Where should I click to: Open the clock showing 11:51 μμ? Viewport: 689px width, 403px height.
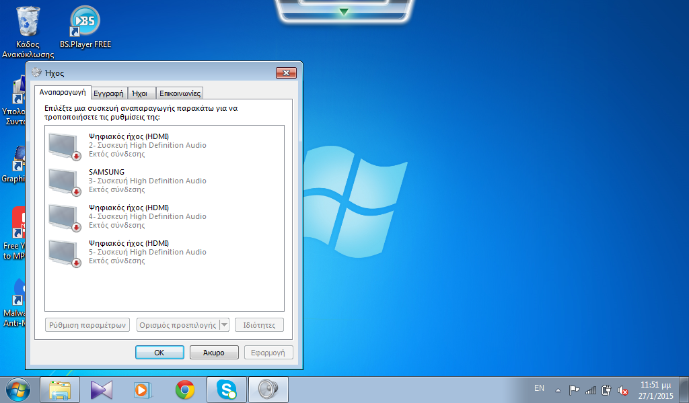pos(655,390)
